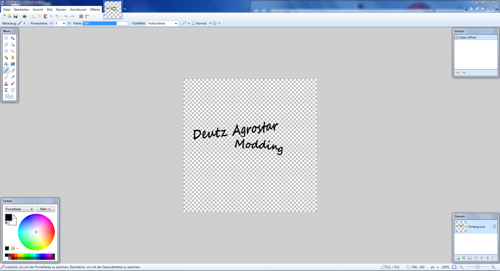Click the Zoom in icon in status bar
Viewport: 500px width, 271px height.
click(x=493, y=267)
